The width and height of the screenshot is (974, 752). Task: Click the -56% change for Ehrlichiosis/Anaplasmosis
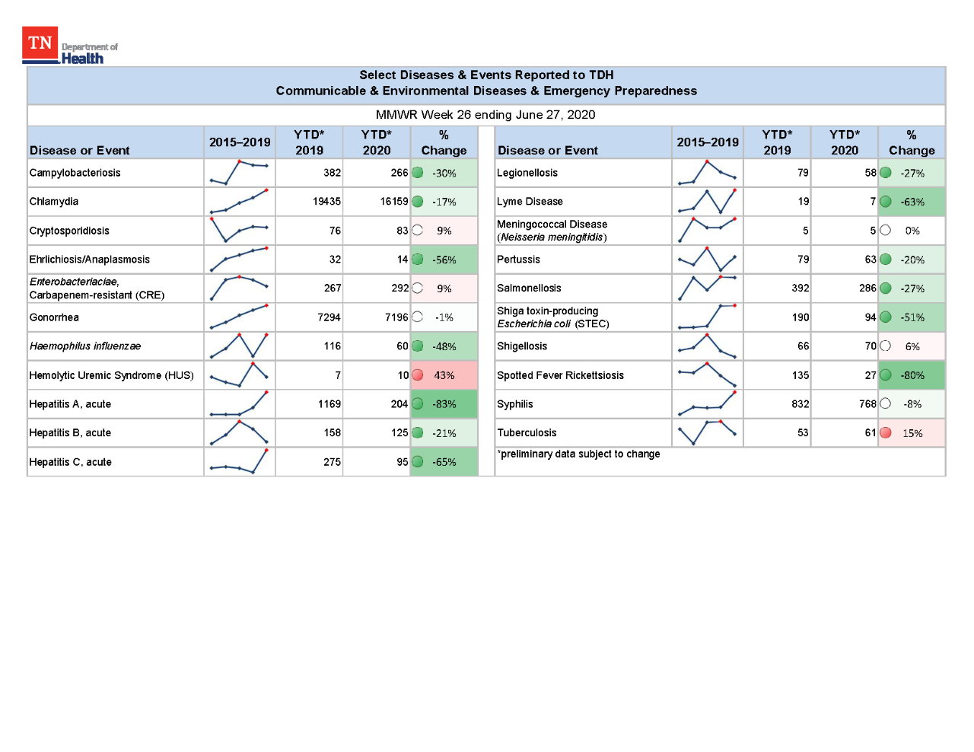coord(444,260)
